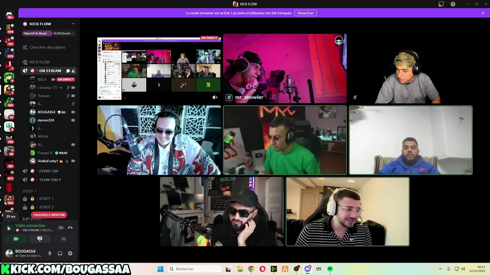This screenshot has height=275, width=490.
Task: Open the server showing 79 notifications
Action: click(9, 114)
